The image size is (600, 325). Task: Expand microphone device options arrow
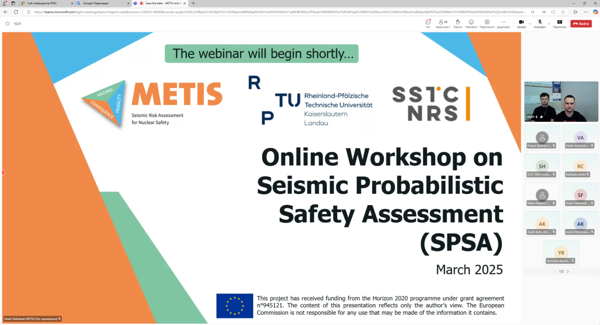(x=549, y=23)
